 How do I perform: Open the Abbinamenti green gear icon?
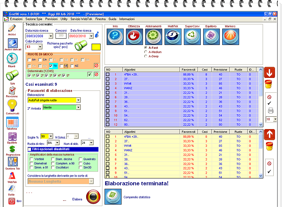[x=153, y=36]
